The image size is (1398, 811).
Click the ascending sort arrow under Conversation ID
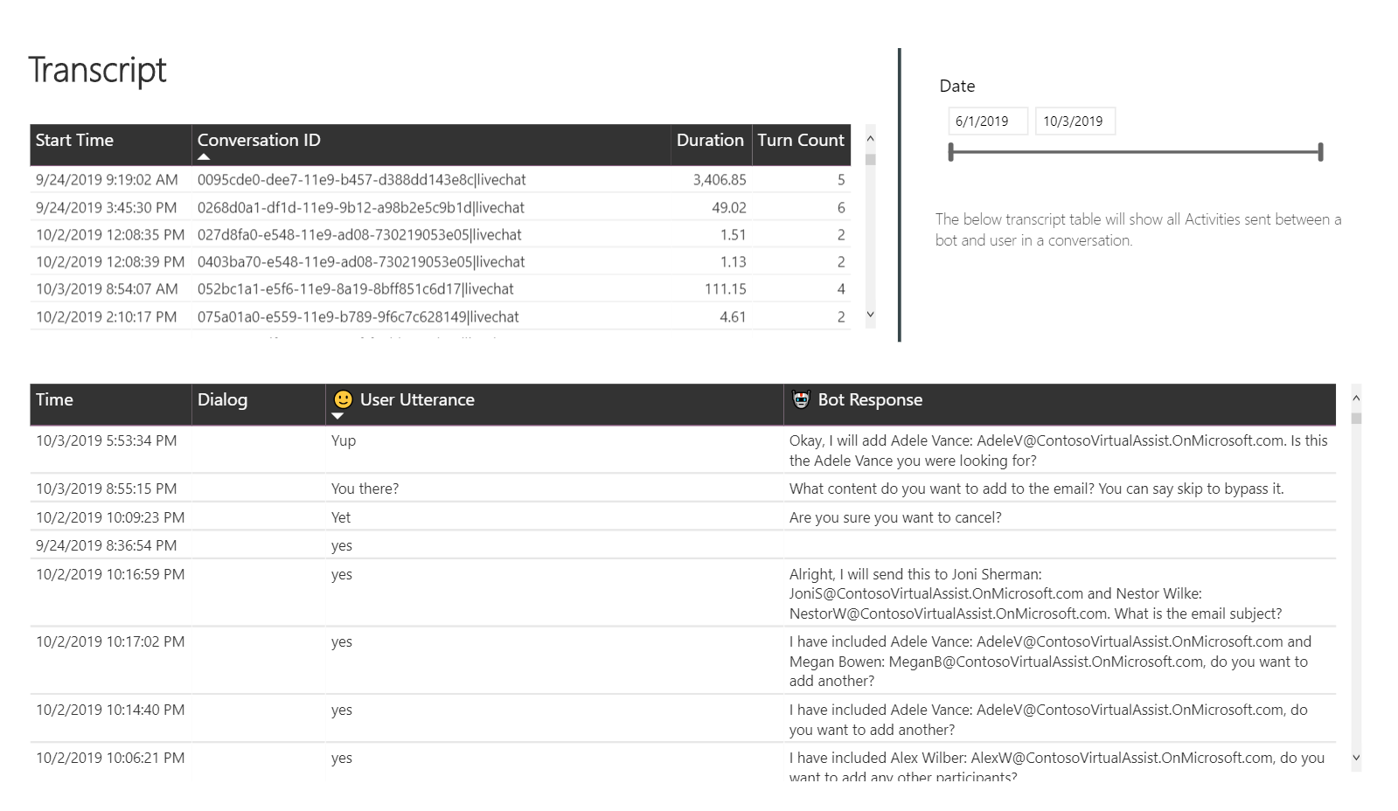204,157
